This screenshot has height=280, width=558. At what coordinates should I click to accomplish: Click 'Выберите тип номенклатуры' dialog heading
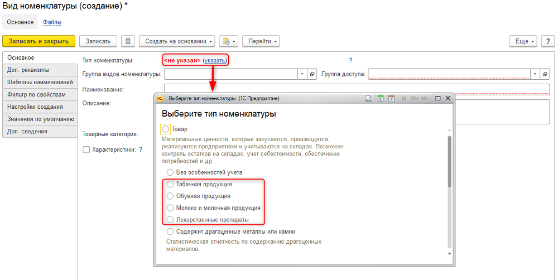pyautogui.click(x=219, y=114)
